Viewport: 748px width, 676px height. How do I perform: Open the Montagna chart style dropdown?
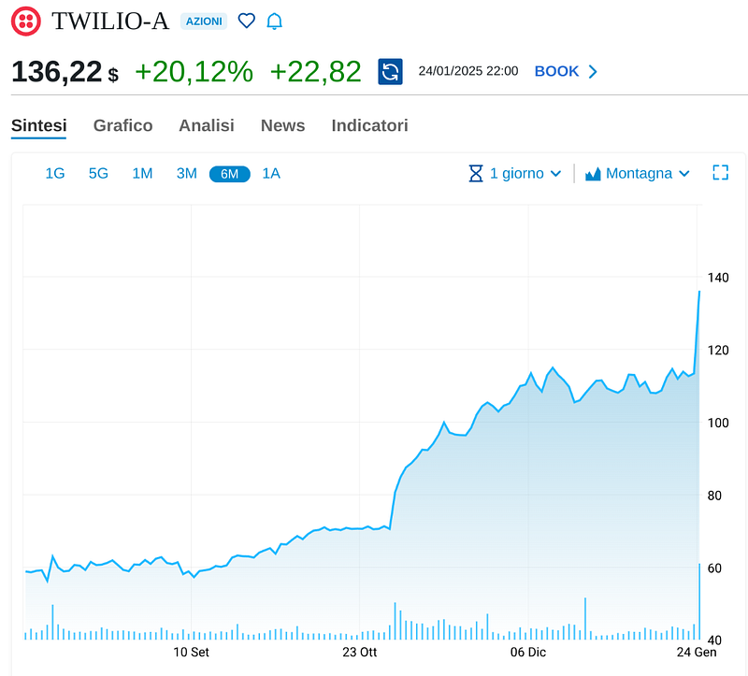[x=647, y=173]
